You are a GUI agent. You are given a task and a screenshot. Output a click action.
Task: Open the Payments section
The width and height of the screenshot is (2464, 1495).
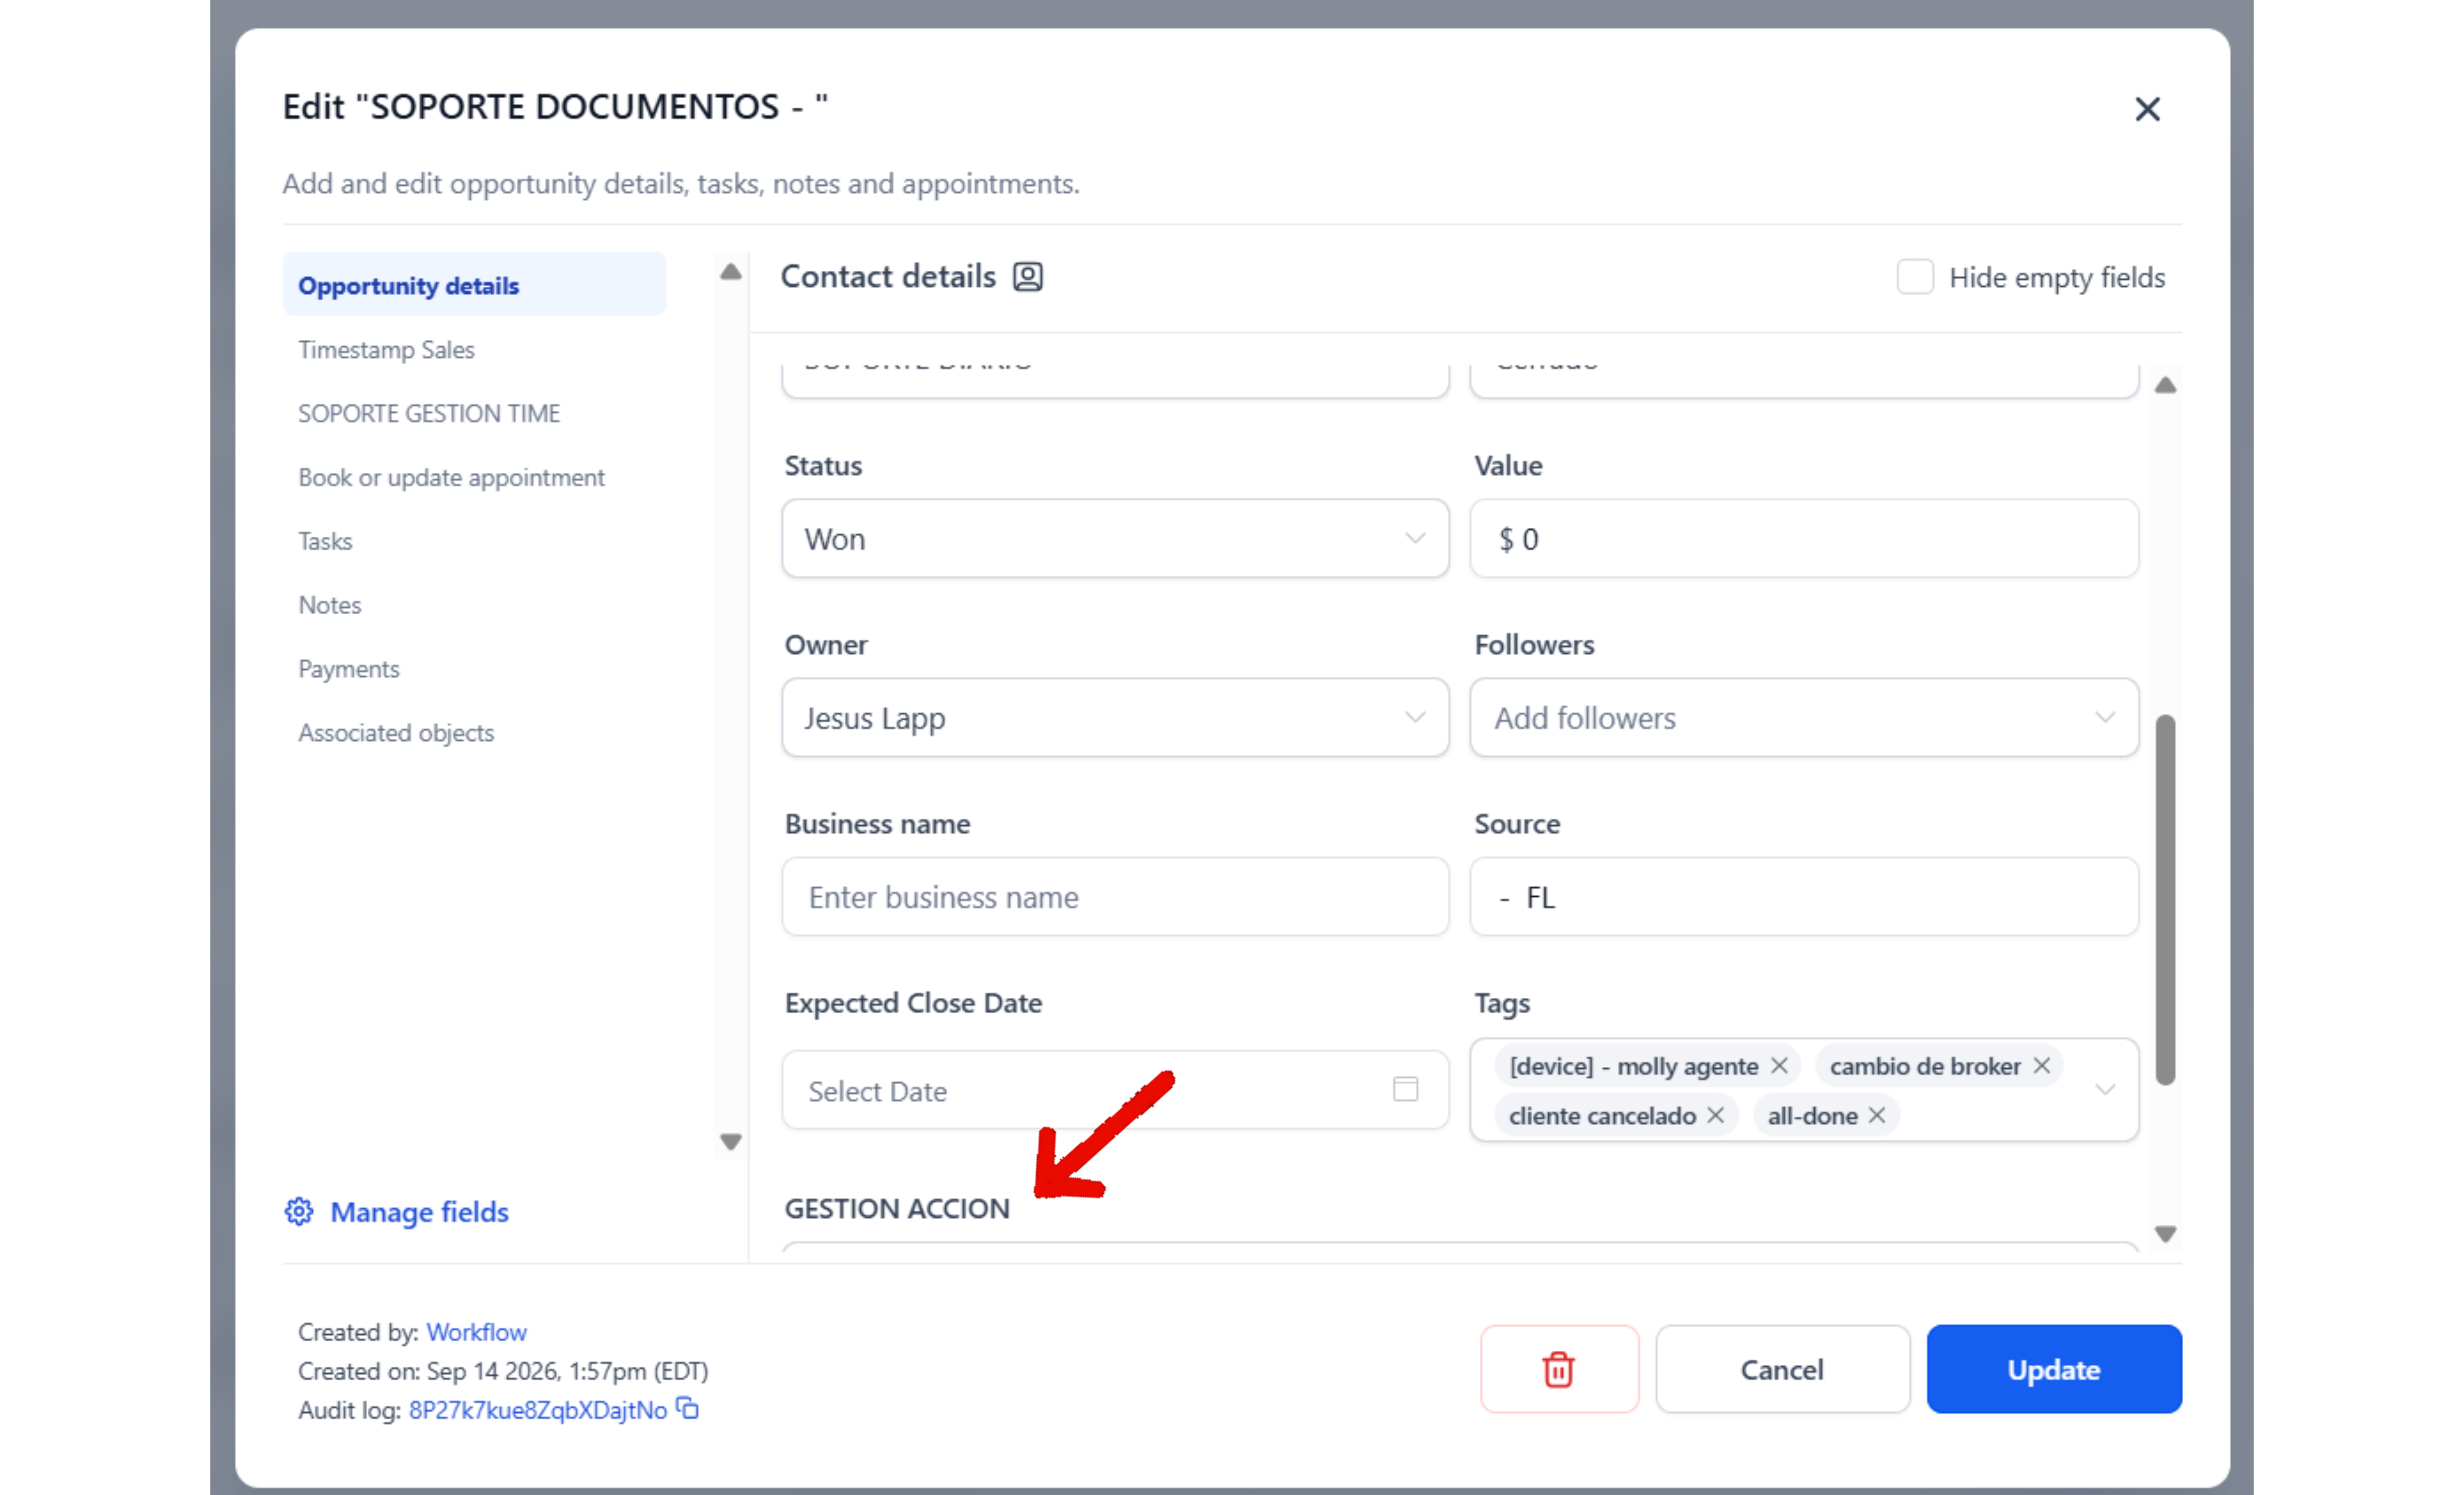[348, 669]
